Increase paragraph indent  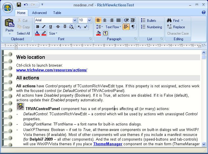click(x=133, y=20)
